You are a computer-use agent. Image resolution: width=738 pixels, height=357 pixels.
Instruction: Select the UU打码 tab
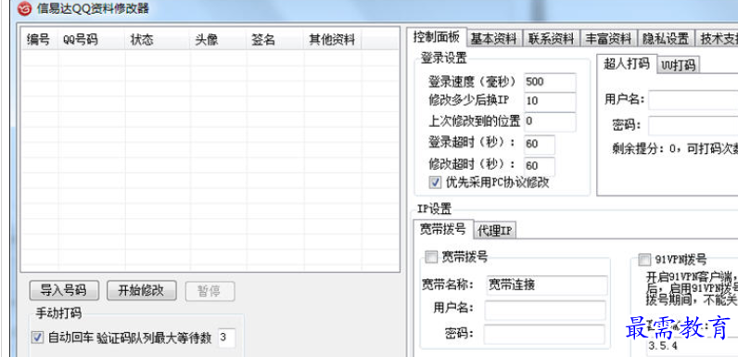[x=679, y=65]
